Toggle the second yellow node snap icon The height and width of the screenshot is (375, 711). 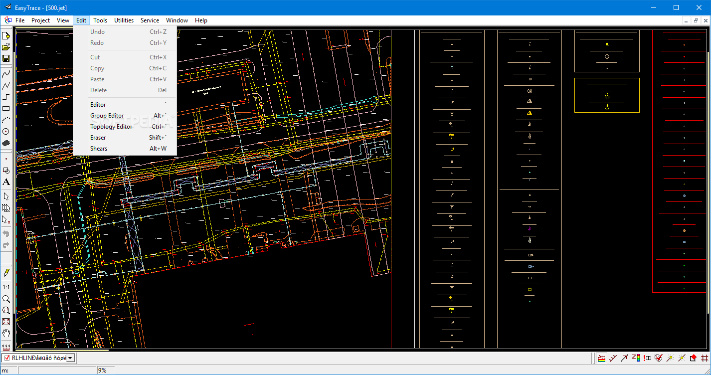[x=682, y=358]
